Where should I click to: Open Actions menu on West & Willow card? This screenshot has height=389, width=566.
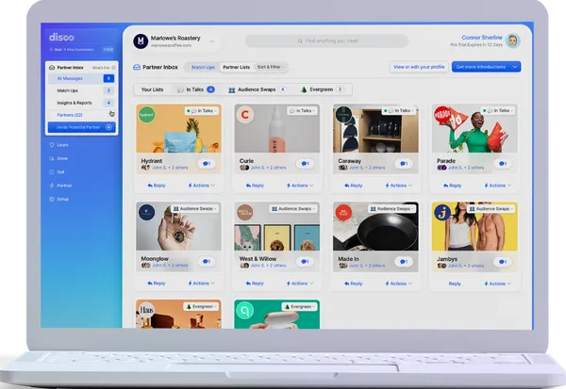(300, 284)
